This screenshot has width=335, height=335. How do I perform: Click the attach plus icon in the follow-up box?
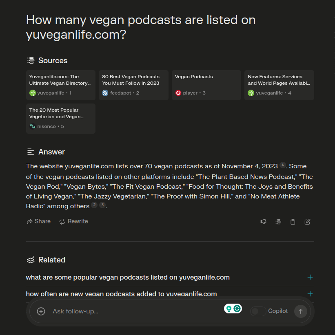point(41,311)
